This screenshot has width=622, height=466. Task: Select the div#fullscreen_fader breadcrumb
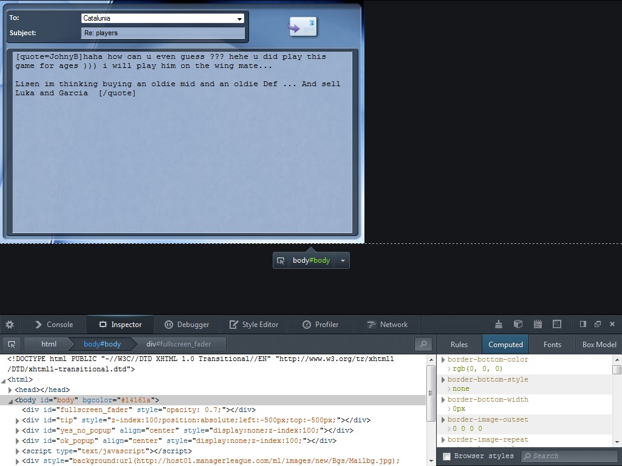point(179,344)
